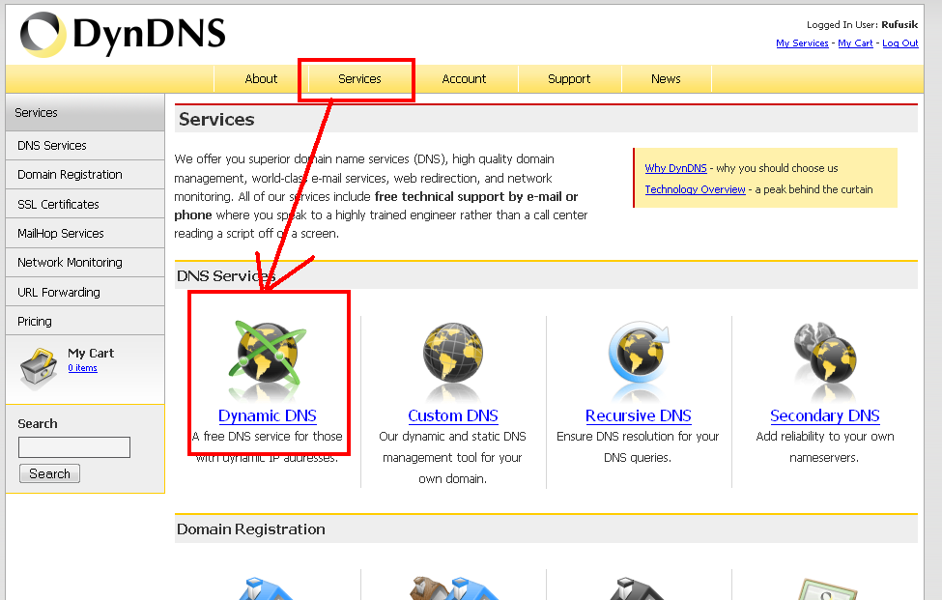Click 'My Cart' label in the sidebar

[91, 354]
